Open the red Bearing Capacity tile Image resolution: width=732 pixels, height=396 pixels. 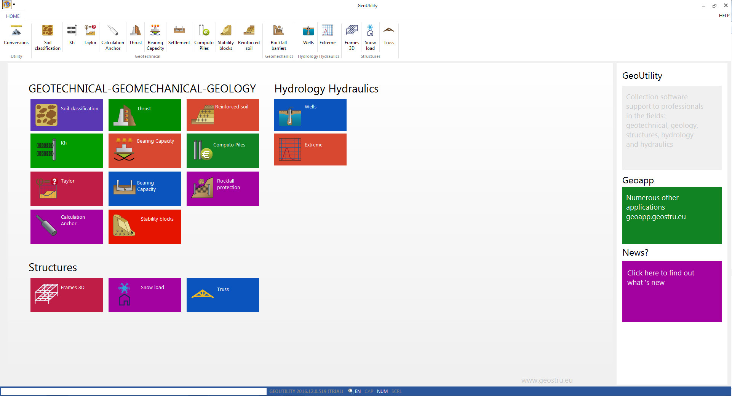[x=145, y=151]
